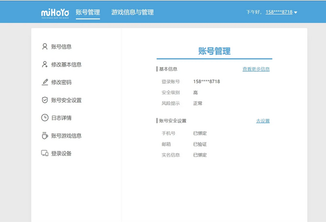Screen dimensions: 326x222
Task: Click the 158****8718 username in header
Action: [x=278, y=12]
